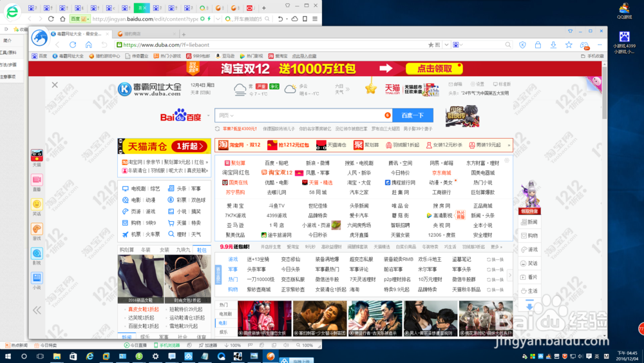Open search engine selector in browser search box

(x=458, y=44)
